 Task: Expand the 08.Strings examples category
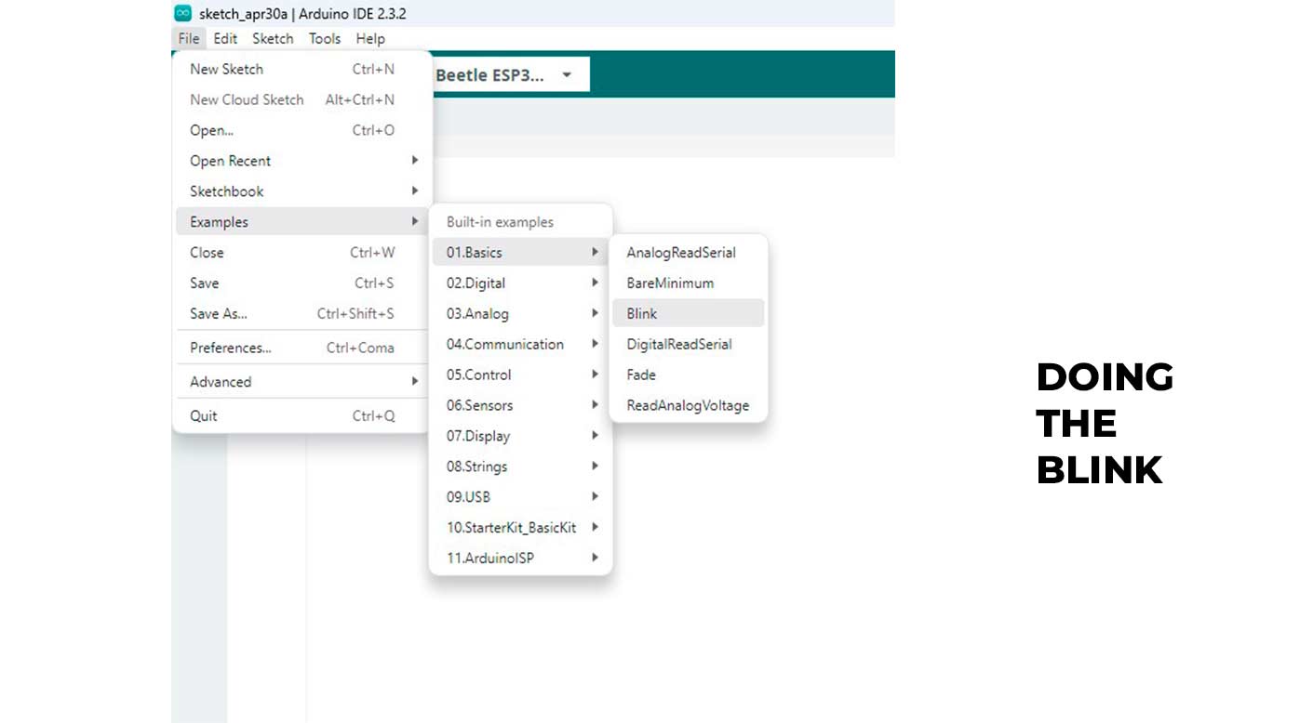pyautogui.click(x=520, y=467)
